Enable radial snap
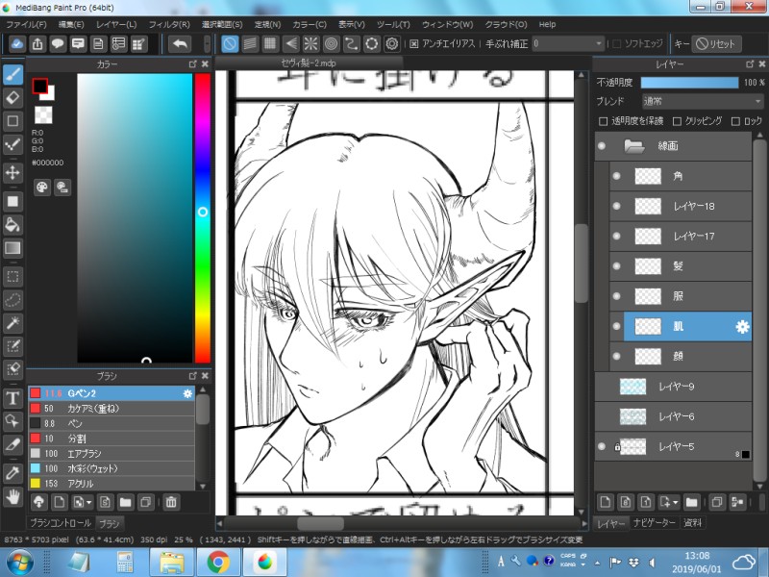The image size is (769, 577). [x=310, y=43]
